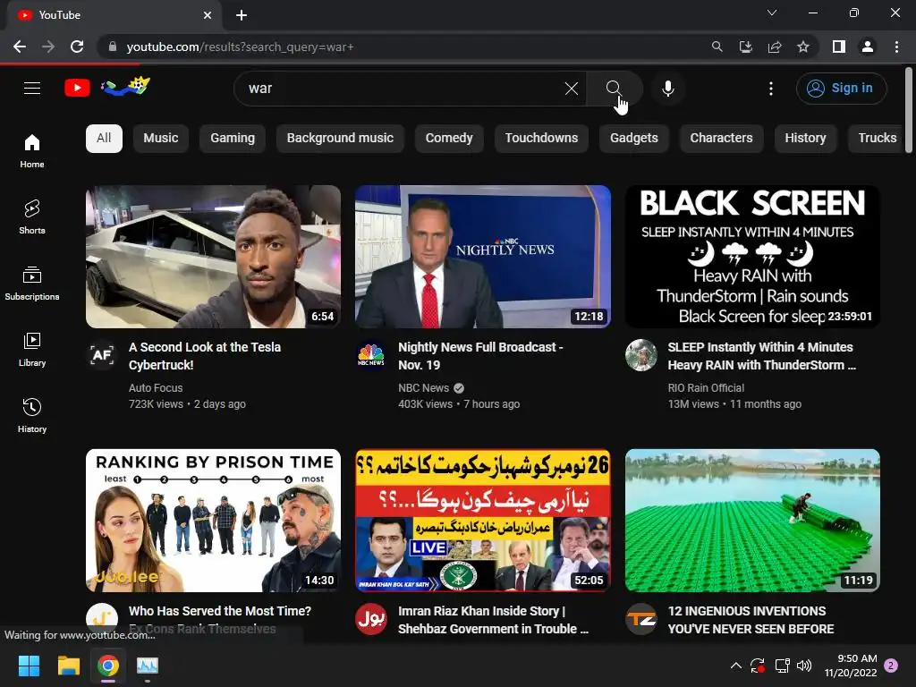Play the Black Screen rain thumbnail

[x=752, y=257]
